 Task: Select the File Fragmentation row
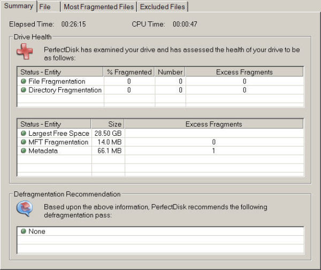pos(160,81)
